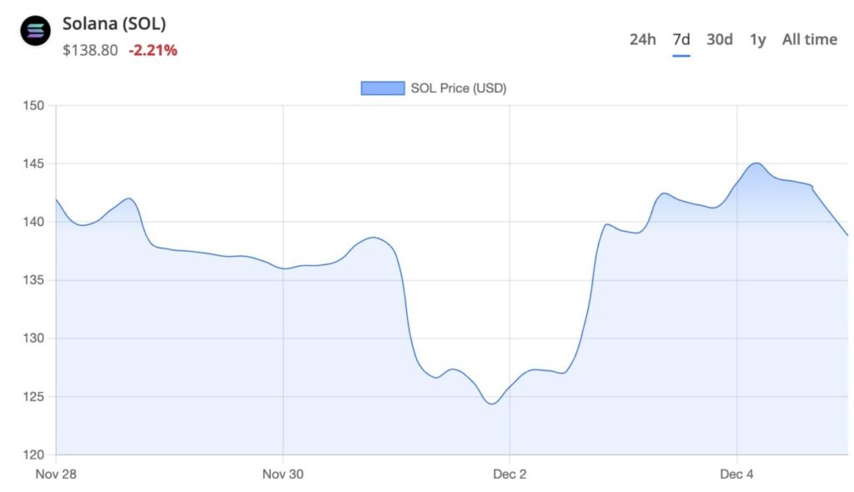Open the 30d price chart
This screenshot has height=492, width=854.
click(719, 39)
